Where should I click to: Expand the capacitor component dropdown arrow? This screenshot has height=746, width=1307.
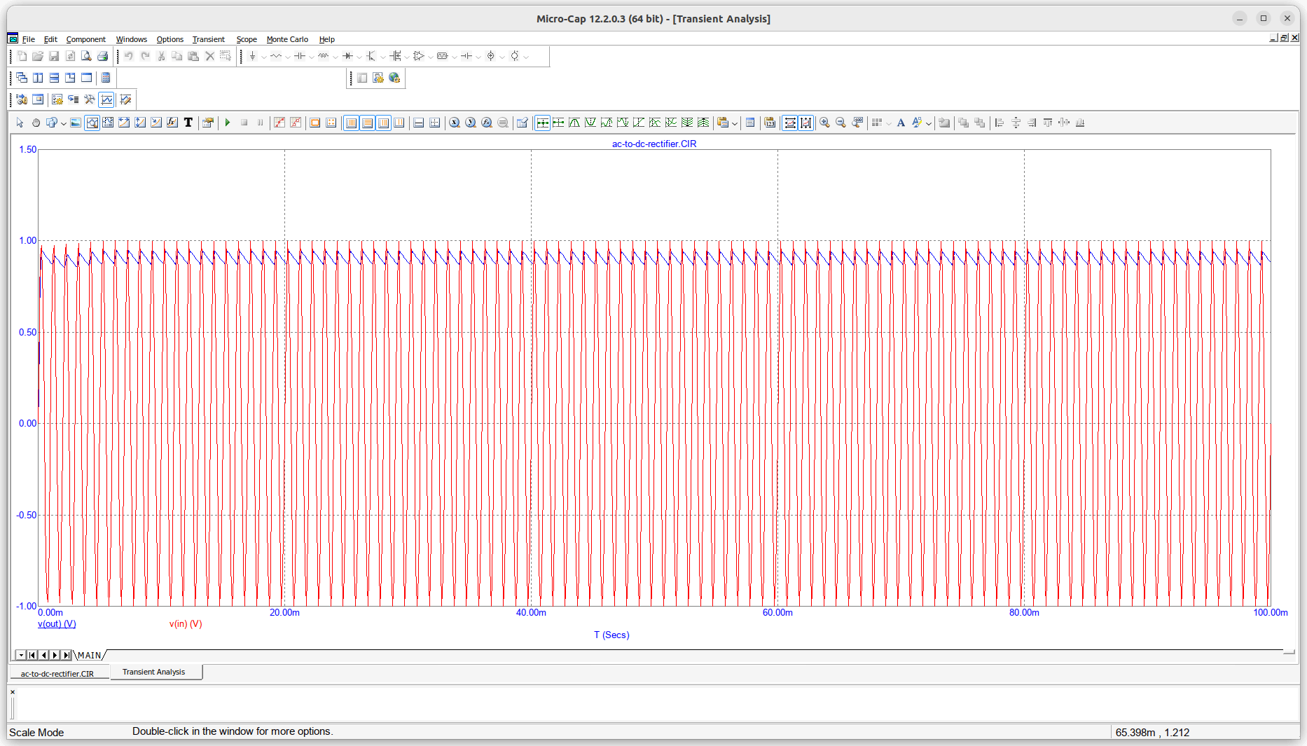(311, 57)
